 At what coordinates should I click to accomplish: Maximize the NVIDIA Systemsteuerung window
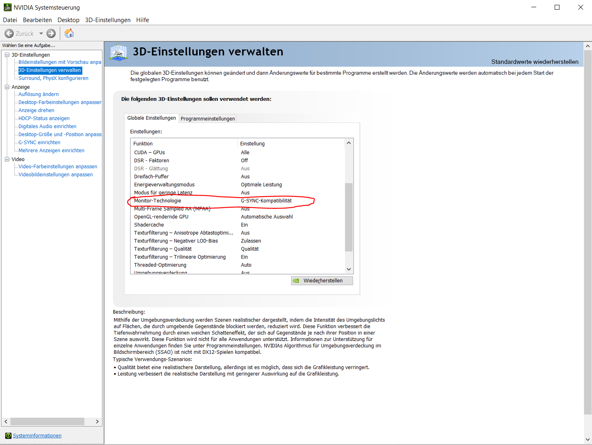coord(557,7)
